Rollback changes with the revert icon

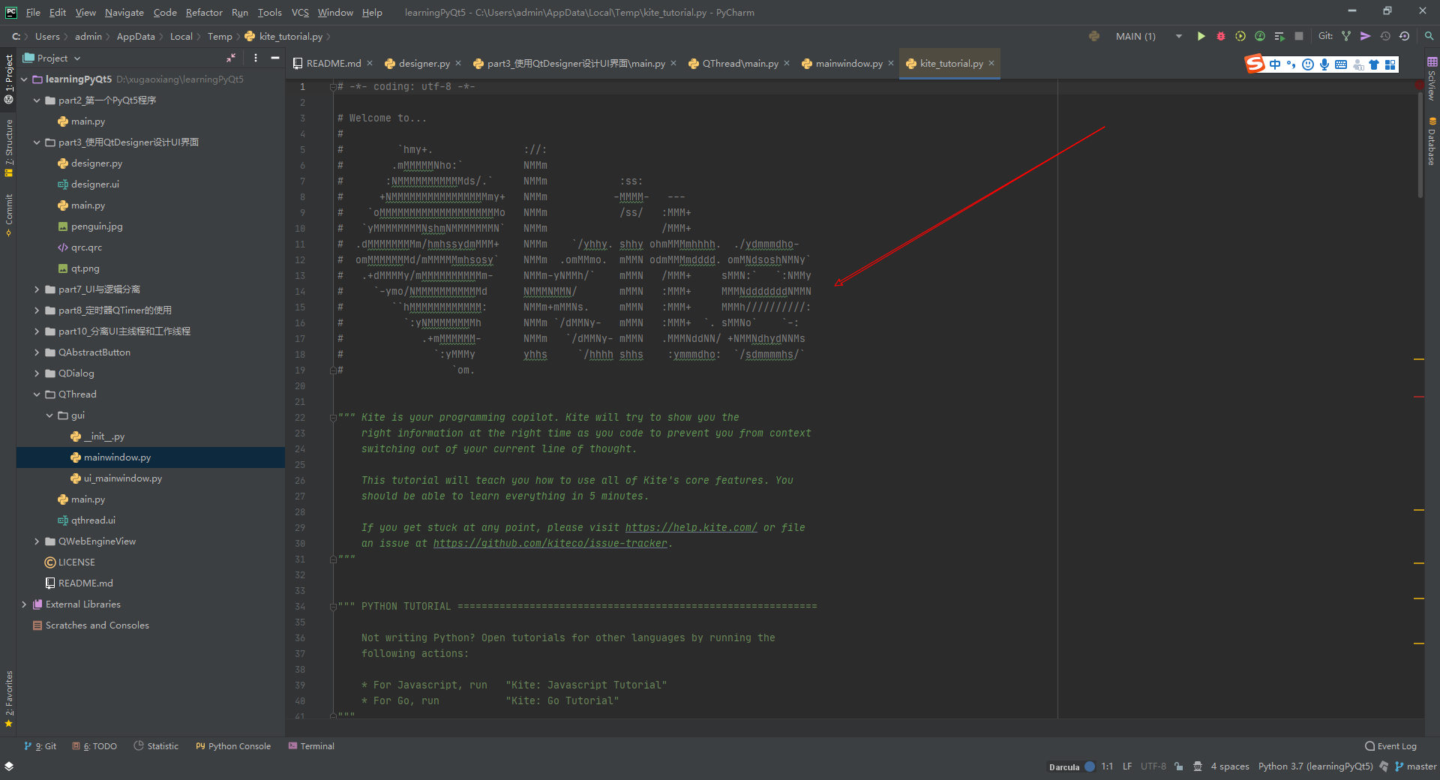(x=1405, y=36)
